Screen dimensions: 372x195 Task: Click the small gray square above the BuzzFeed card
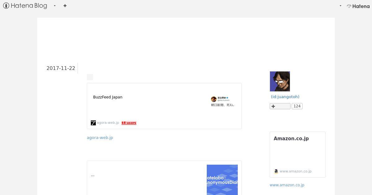(x=90, y=77)
